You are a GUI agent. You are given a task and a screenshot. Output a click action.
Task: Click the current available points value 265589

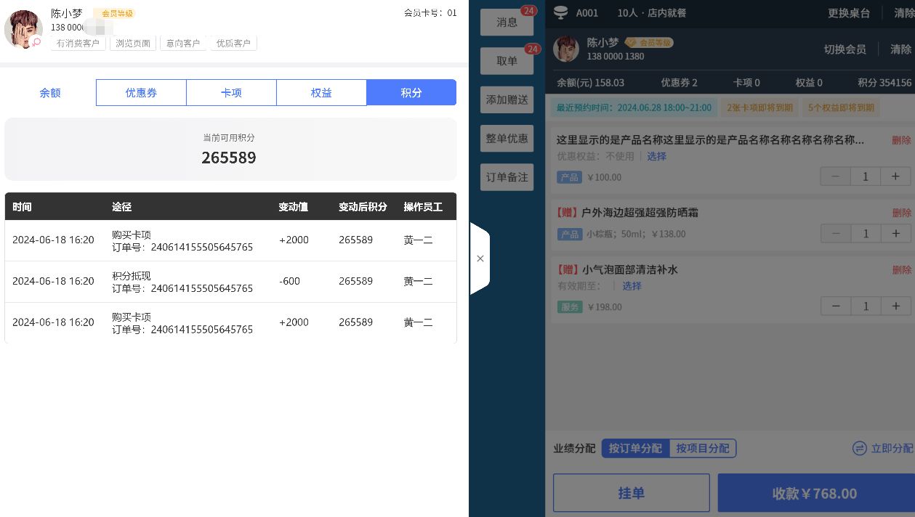(229, 158)
